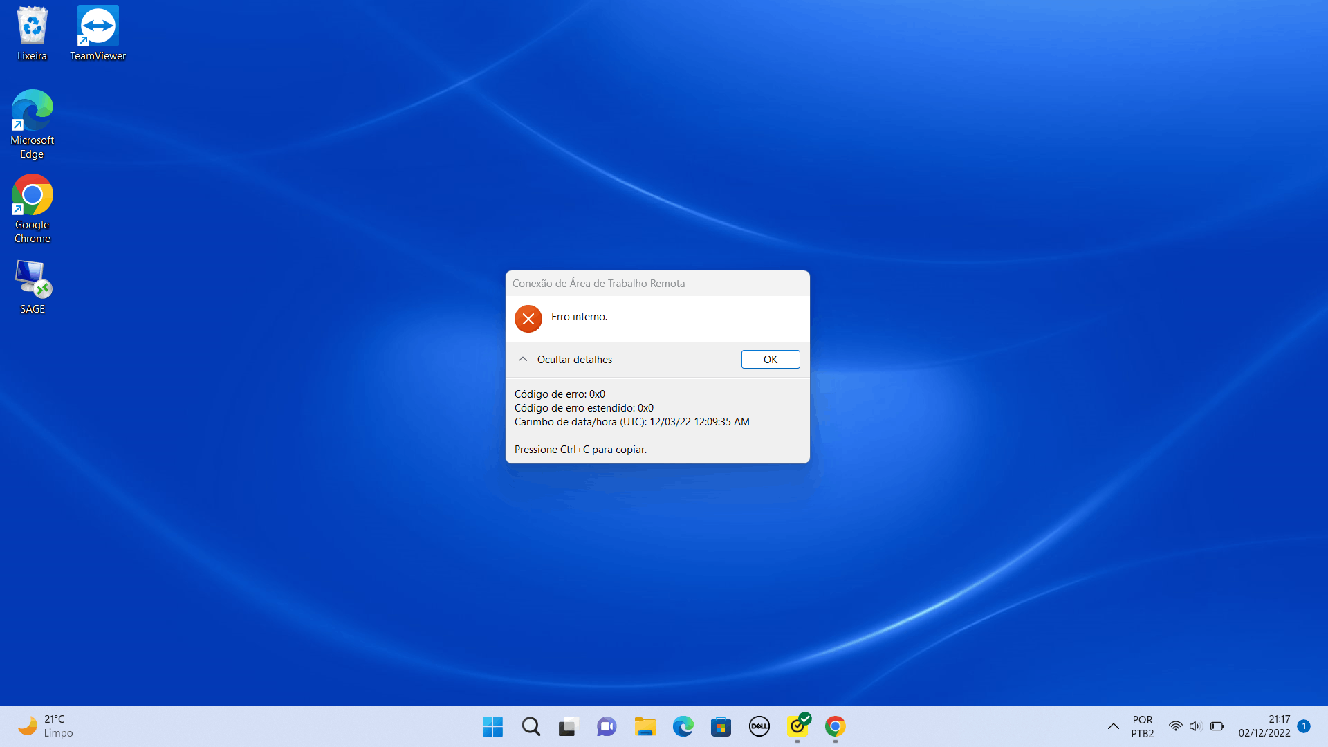The height and width of the screenshot is (747, 1328).
Task: Click the network/WiFi status icon
Action: [x=1176, y=725]
